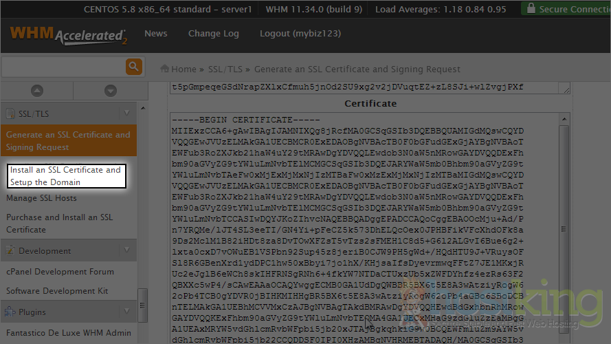Collapse the SSL/TLS section arrow
Screen dimensions: 611x344
pos(126,114)
